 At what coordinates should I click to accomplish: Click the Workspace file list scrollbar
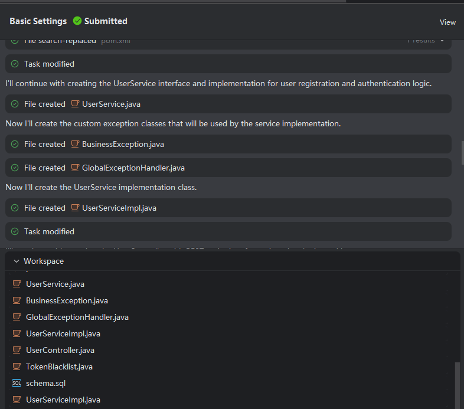(x=457, y=384)
